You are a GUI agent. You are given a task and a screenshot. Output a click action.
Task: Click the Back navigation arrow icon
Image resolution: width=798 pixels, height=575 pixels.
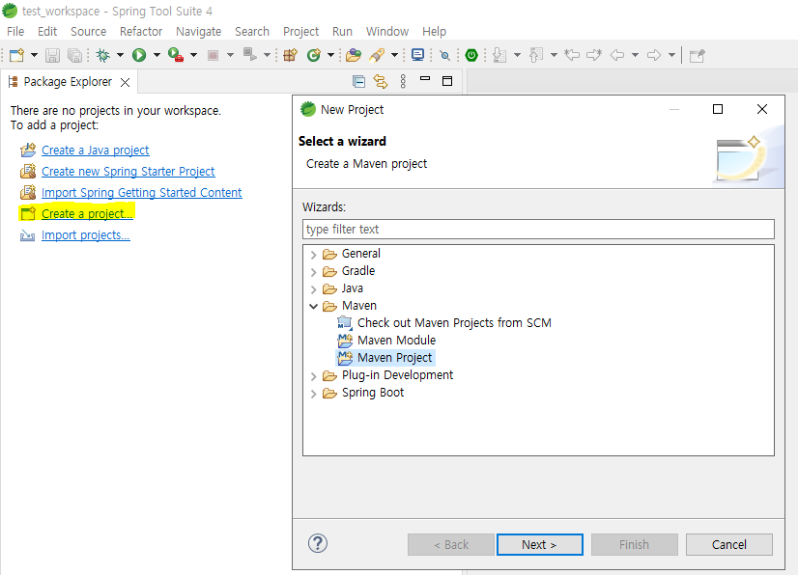pos(617,55)
